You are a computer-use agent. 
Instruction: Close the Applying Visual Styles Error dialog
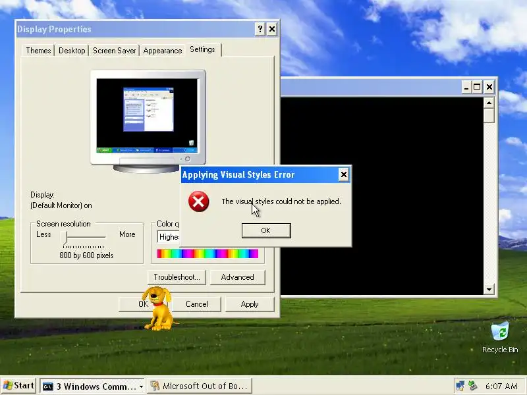[x=343, y=174]
